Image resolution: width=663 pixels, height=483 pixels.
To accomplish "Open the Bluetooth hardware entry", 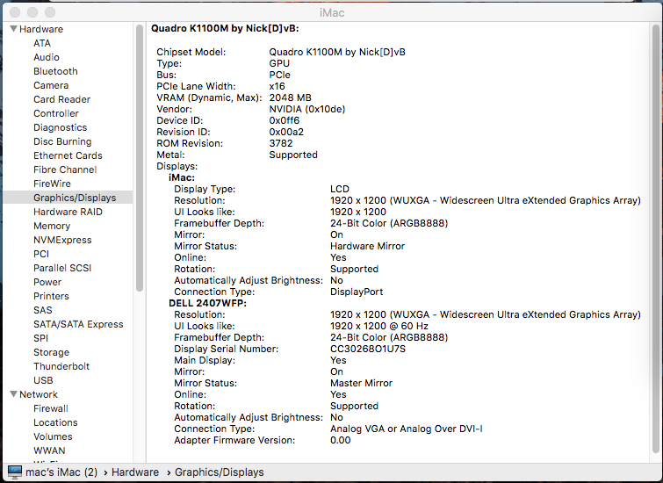I will [56, 71].
